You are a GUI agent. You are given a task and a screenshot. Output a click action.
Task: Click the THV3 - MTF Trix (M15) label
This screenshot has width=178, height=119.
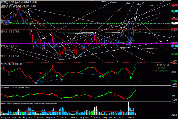[x=16, y=87]
